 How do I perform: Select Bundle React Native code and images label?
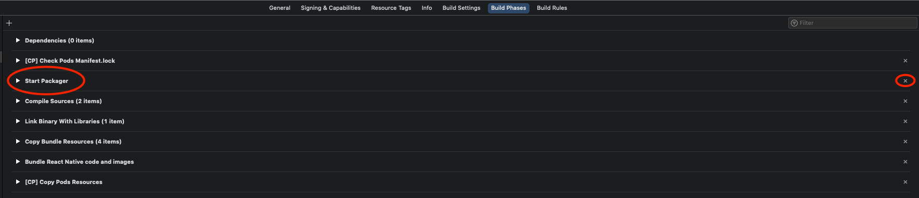pyautogui.click(x=79, y=162)
